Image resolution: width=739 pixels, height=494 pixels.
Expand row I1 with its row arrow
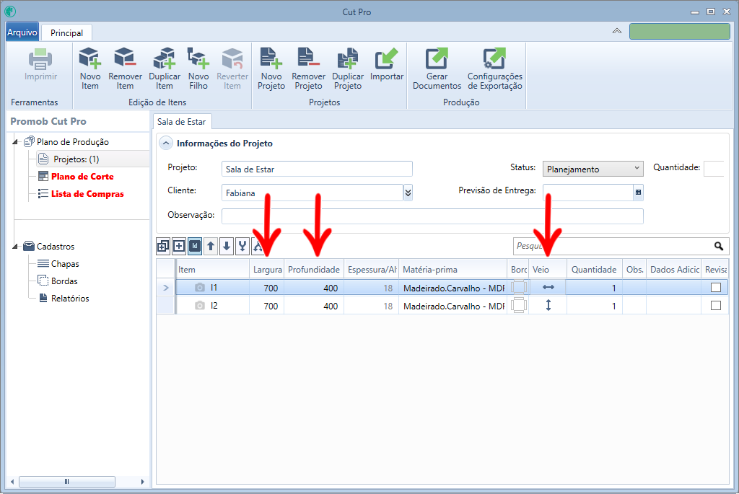[166, 287]
